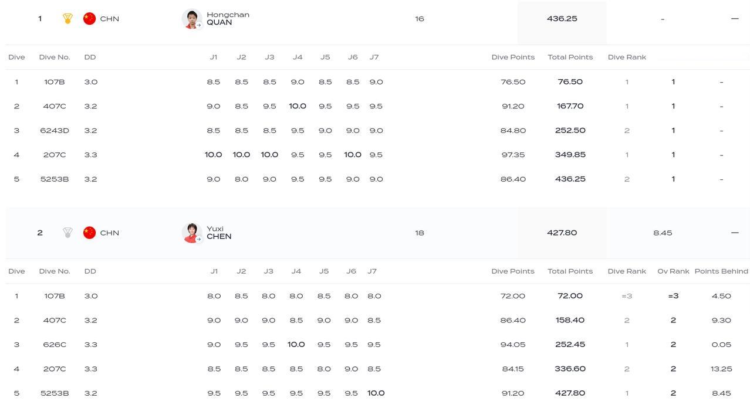
Task: Open Yuxi CHEN profile link
Action: pyautogui.click(x=219, y=233)
